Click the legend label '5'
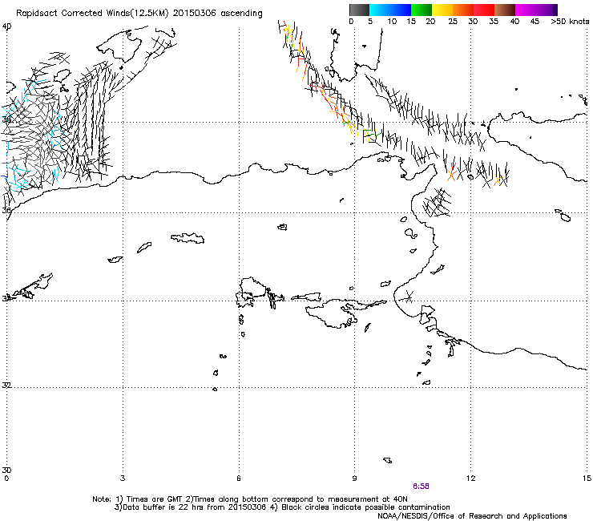 click(x=370, y=22)
